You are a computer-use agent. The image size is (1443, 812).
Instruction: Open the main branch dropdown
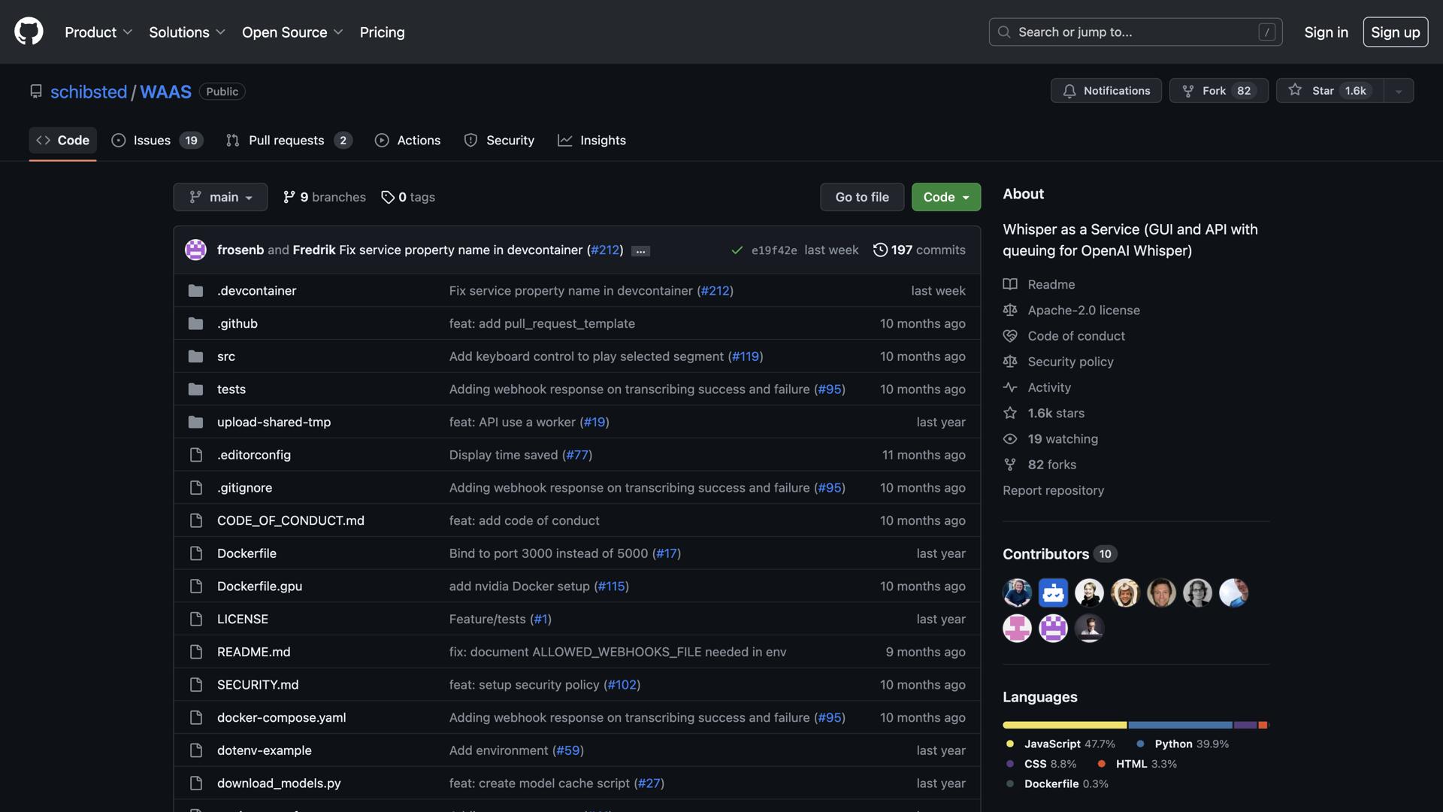point(220,197)
